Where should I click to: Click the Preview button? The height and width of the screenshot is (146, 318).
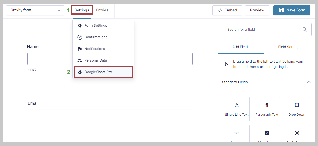click(x=257, y=10)
